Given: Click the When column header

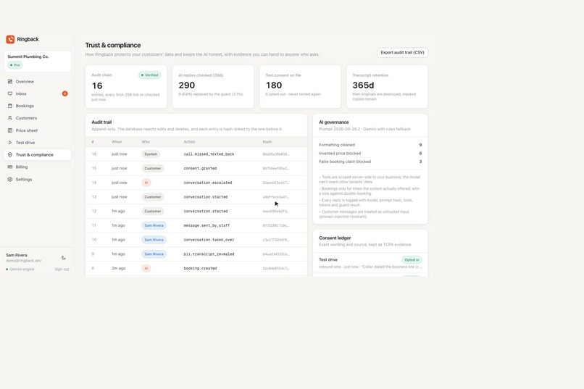Looking at the screenshot, I should coord(117,142).
